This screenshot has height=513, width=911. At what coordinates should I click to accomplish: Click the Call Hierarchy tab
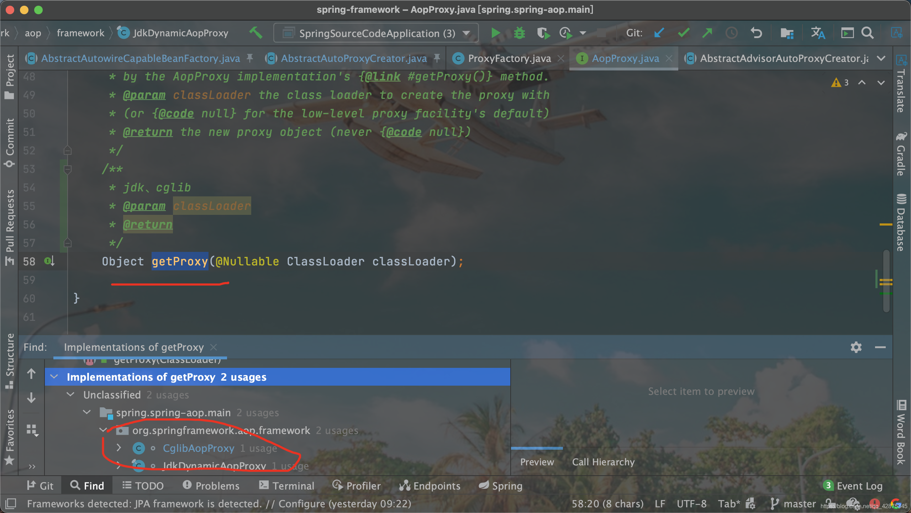coord(603,462)
